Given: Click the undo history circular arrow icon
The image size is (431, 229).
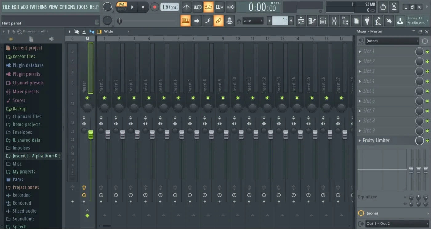Looking at the screenshot, I should [x=383, y=7].
